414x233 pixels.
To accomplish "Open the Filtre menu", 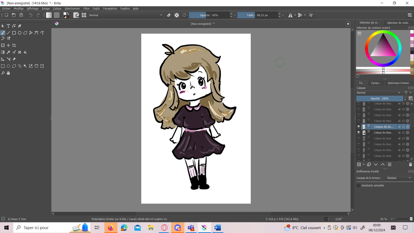I will point(86,8).
